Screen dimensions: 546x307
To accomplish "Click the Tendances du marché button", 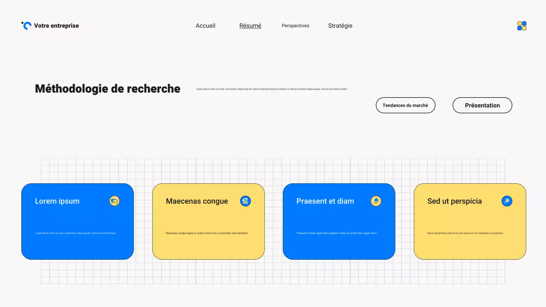I will point(405,105).
